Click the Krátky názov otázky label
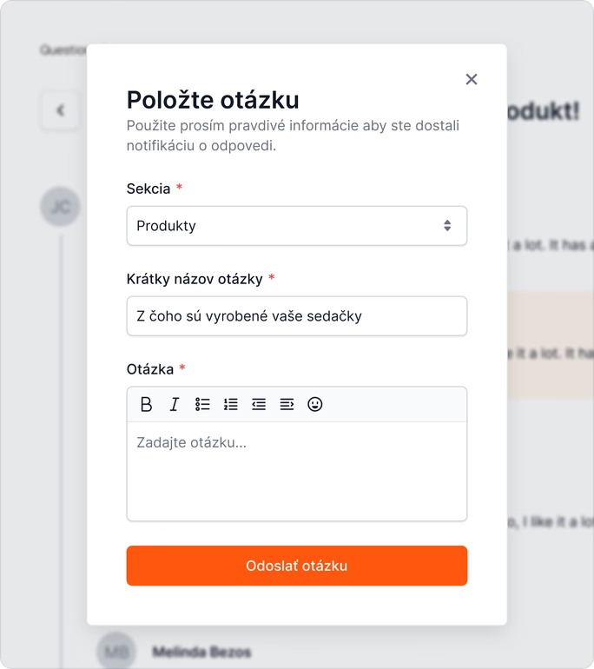The image size is (594, 669). [195, 279]
